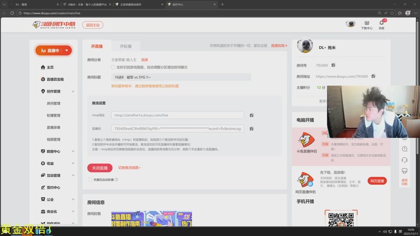Open the browser tab list chevron
The height and width of the screenshot is (236, 420).
coord(4,4)
